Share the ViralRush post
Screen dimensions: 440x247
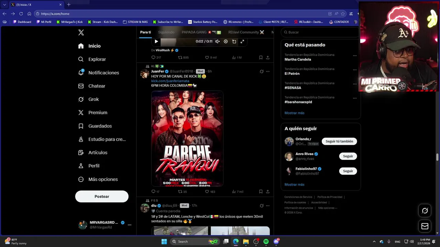[268, 58]
